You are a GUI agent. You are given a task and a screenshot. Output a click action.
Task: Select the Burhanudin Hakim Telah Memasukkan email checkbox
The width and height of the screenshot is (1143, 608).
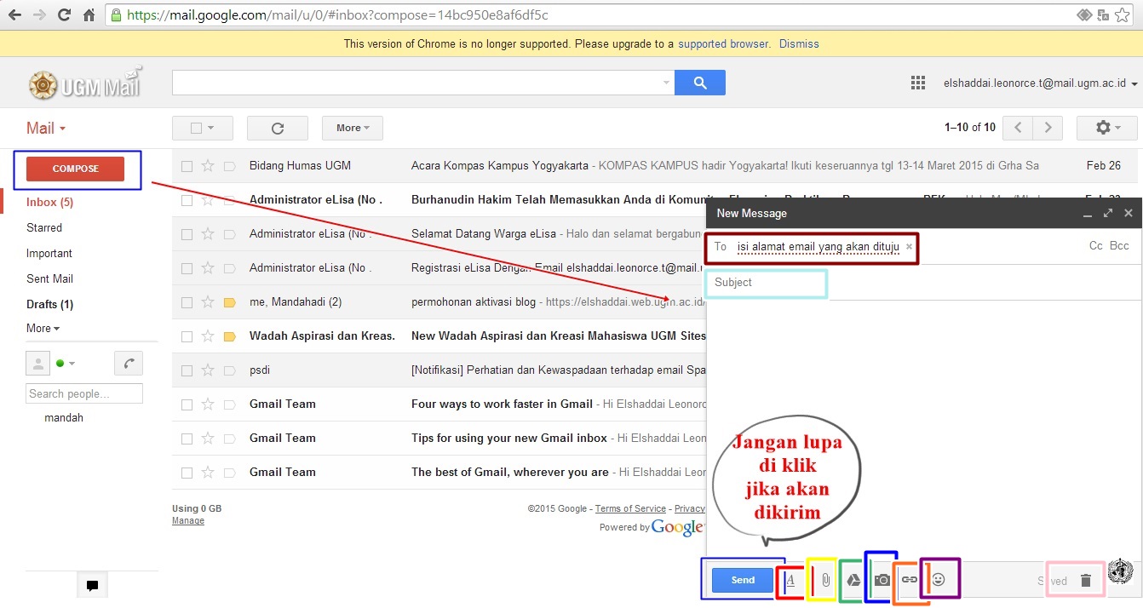[187, 200]
